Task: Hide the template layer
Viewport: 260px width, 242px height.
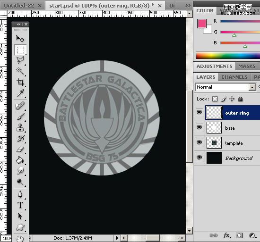Action: pyautogui.click(x=199, y=142)
